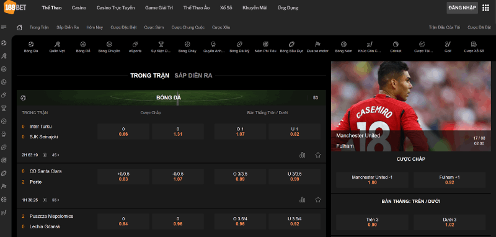
Task: Click the Đăng Nhập login button
Action: (467, 8)
